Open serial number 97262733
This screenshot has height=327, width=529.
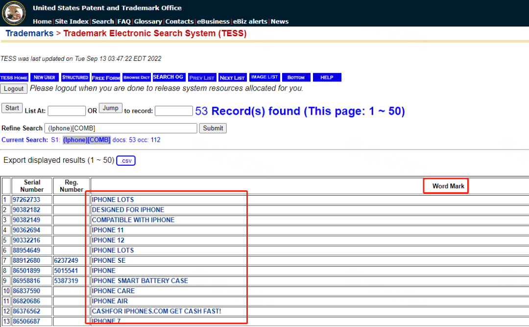click(x=26, y=200)
